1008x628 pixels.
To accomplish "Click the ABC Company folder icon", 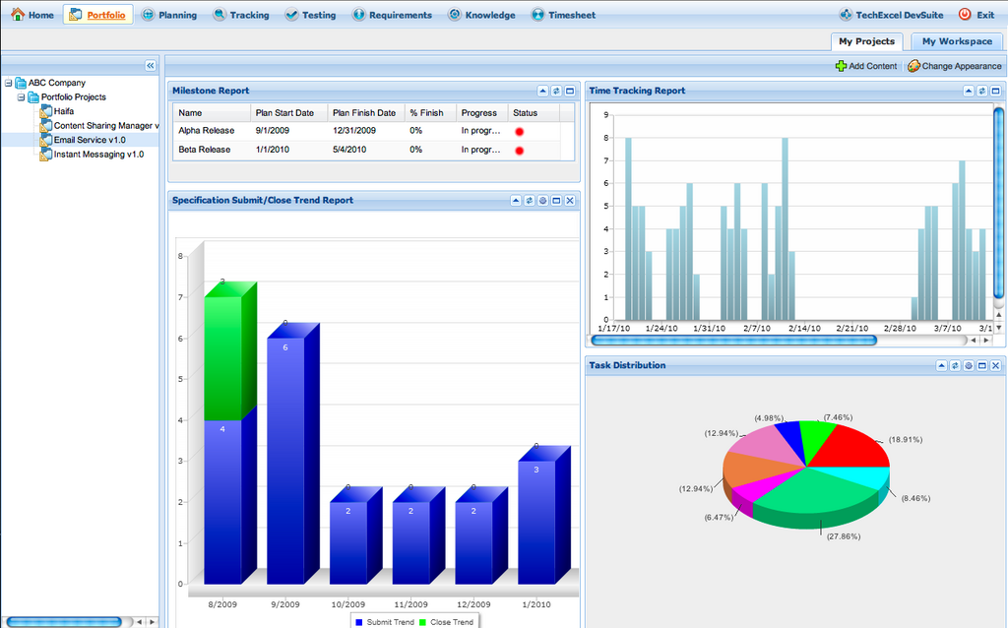I will pyautogui.click(x=21, y=83).
